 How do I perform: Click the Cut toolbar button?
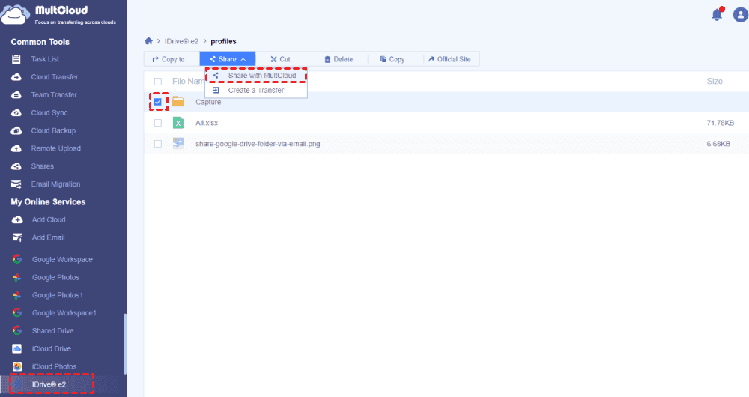click(280, 59)
